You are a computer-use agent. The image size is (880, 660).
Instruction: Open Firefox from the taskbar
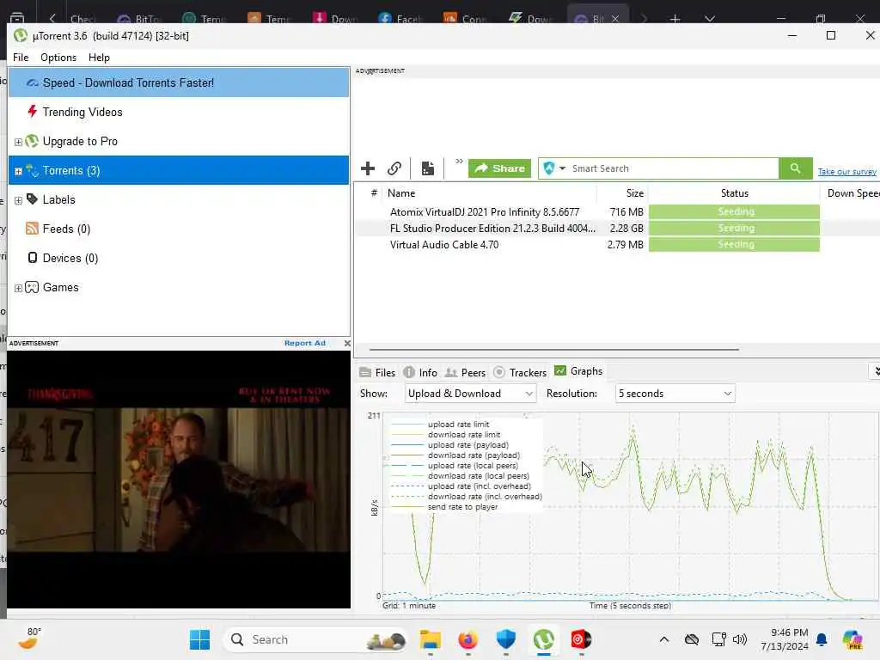click(468, 639)
